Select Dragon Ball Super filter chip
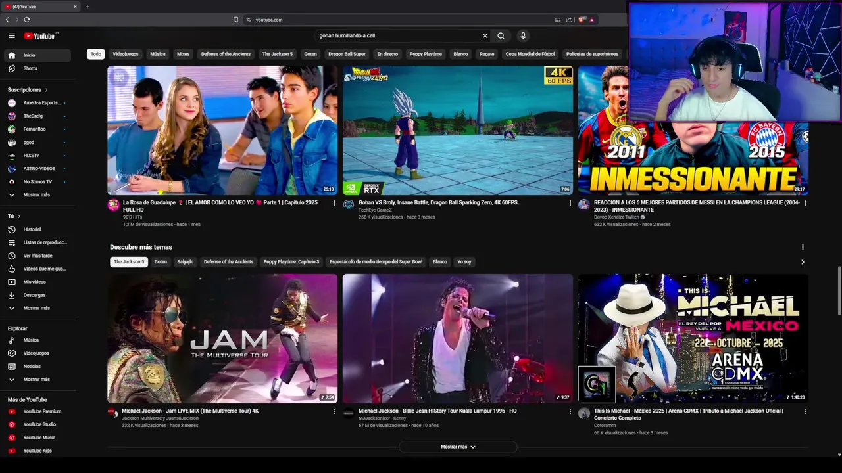 [347, 54]
